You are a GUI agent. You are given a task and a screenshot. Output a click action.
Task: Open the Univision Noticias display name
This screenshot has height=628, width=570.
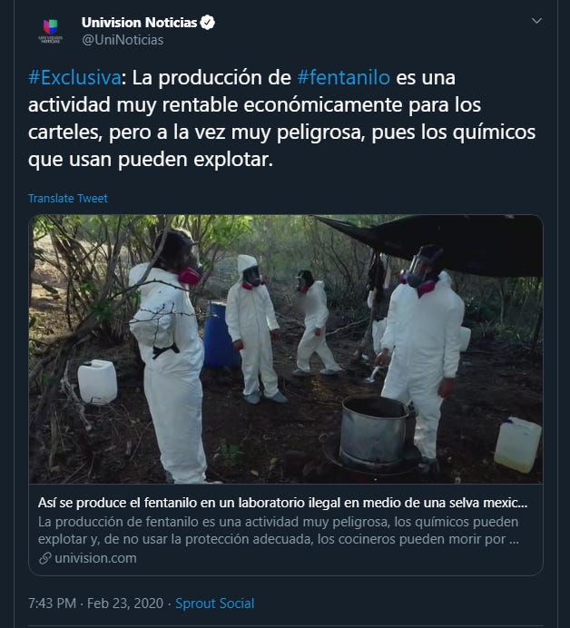click(x=140, y=23)
